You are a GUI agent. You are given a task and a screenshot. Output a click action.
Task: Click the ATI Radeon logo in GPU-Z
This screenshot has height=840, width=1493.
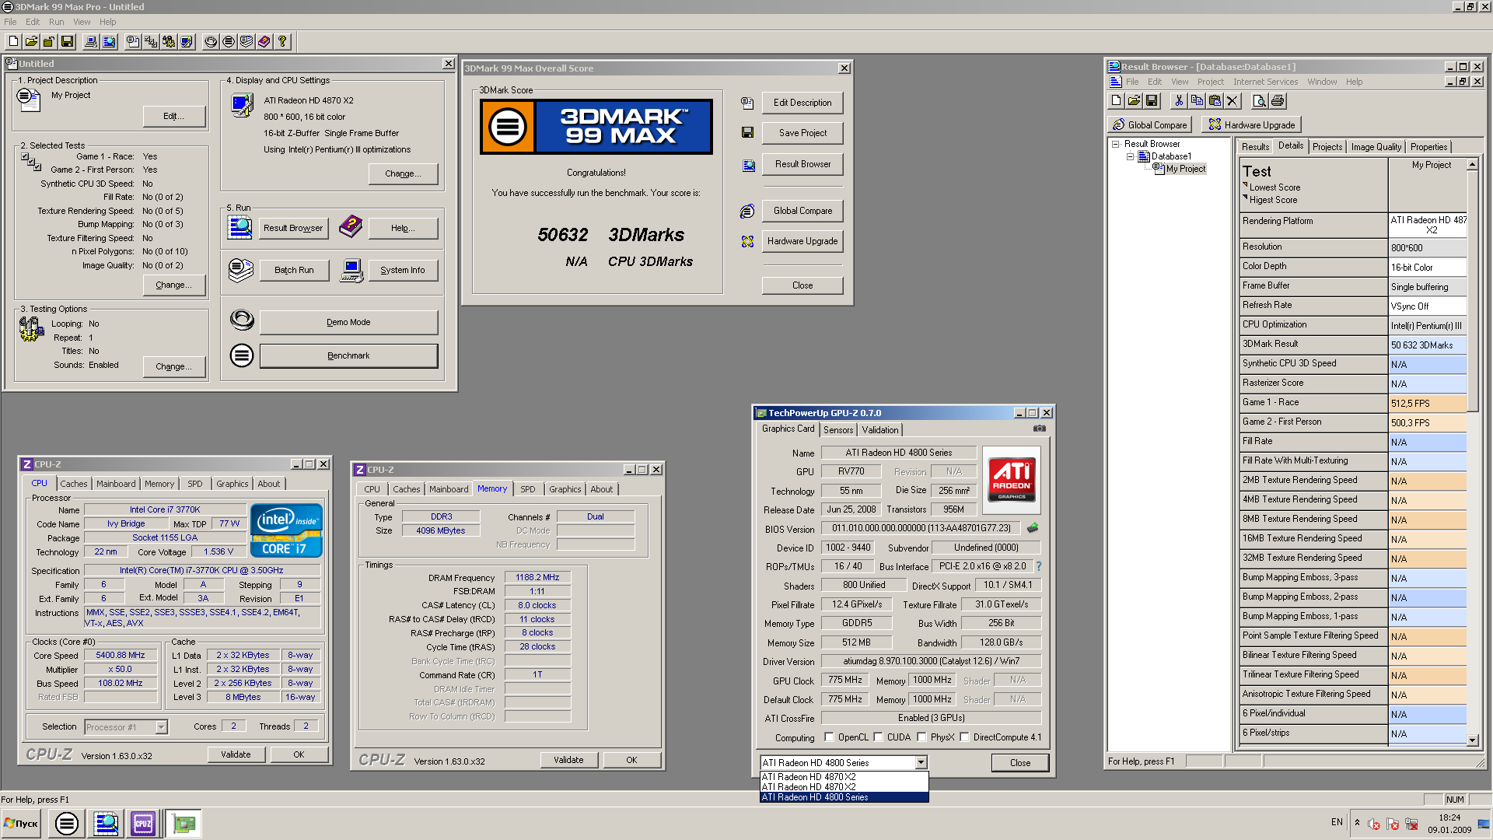pyautogui.click(x=1011, y=479)
